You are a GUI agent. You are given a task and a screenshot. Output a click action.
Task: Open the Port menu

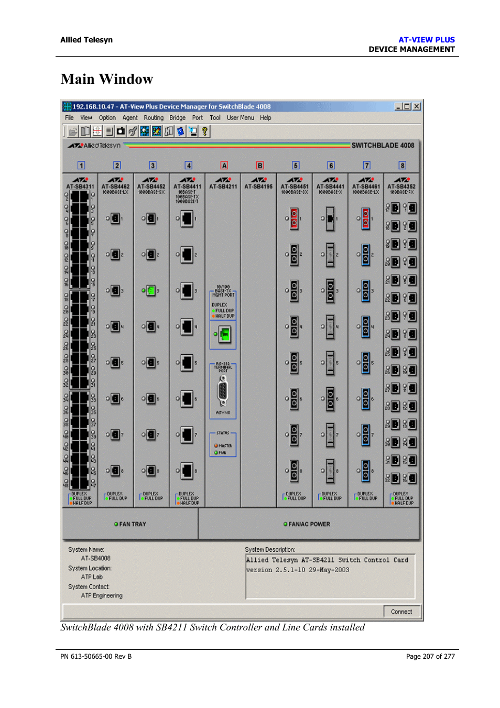[197, 118]
